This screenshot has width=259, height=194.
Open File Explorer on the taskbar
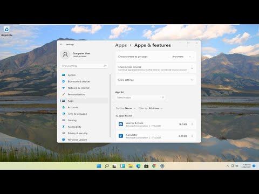pos(131,166)
